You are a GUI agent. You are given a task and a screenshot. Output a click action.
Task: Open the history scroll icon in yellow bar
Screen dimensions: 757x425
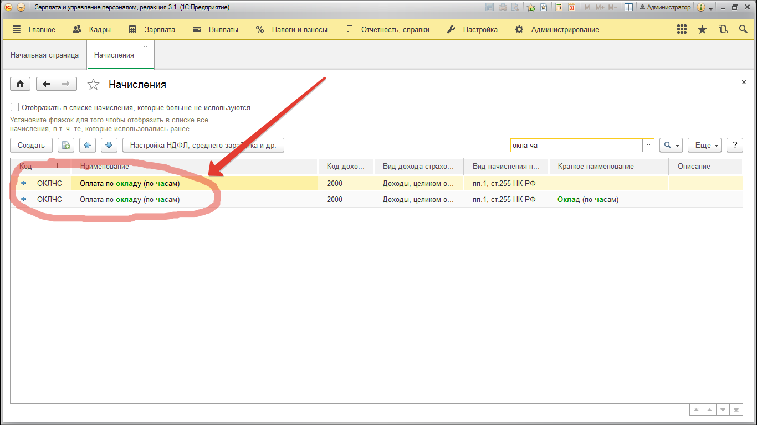[x=723, y=30]
